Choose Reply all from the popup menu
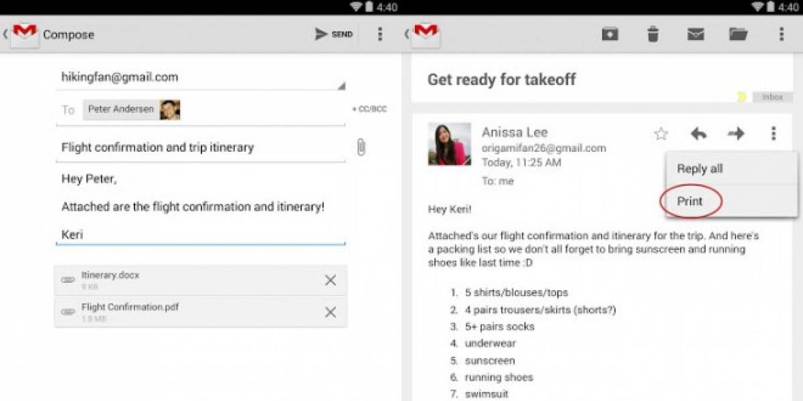Image resolution: width=803 pixels, height=401 pixels. (x=732, y=169)
